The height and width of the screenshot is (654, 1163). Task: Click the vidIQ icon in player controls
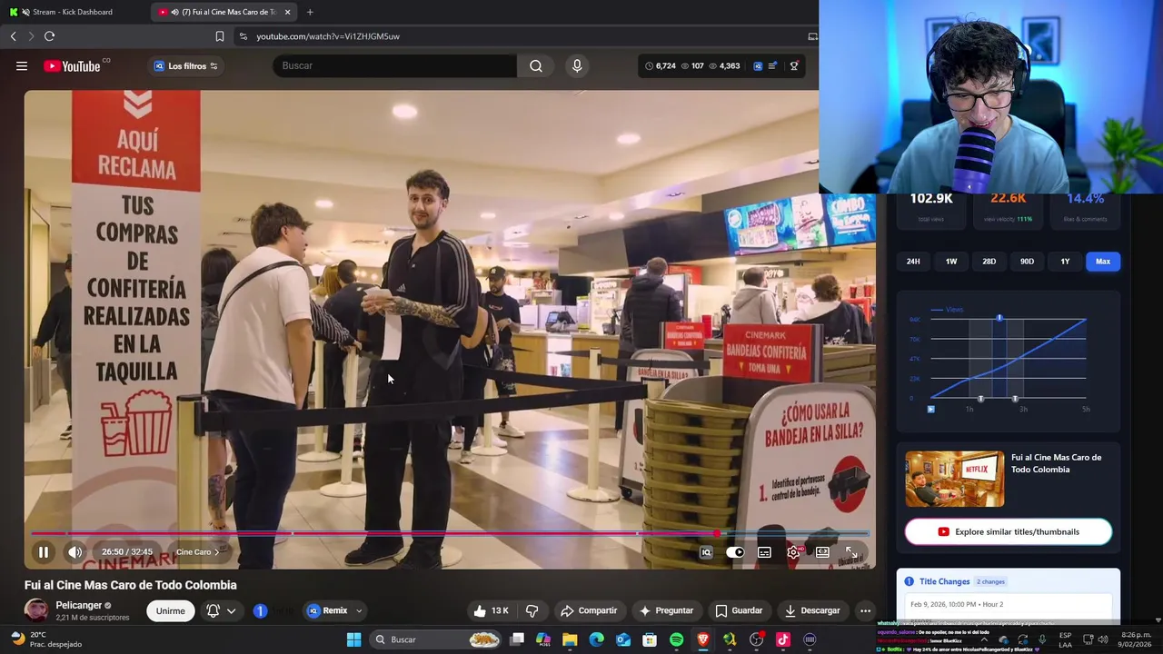coord(706,552)
